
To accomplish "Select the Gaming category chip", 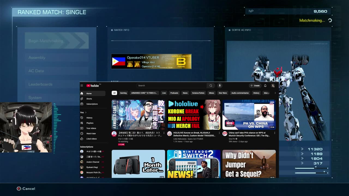I will tap(123, 93).
